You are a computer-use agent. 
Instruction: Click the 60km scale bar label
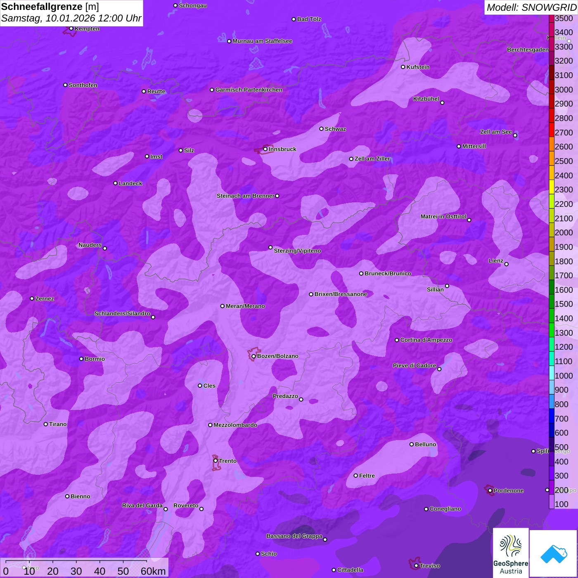click(x=153, y=571)
